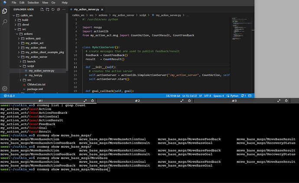Create a New Folder in Explorer

point(48,9)
